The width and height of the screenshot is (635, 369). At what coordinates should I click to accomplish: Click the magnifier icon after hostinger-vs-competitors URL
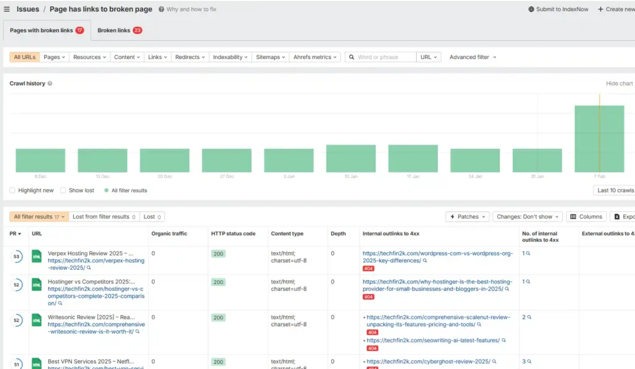[60, 303]
